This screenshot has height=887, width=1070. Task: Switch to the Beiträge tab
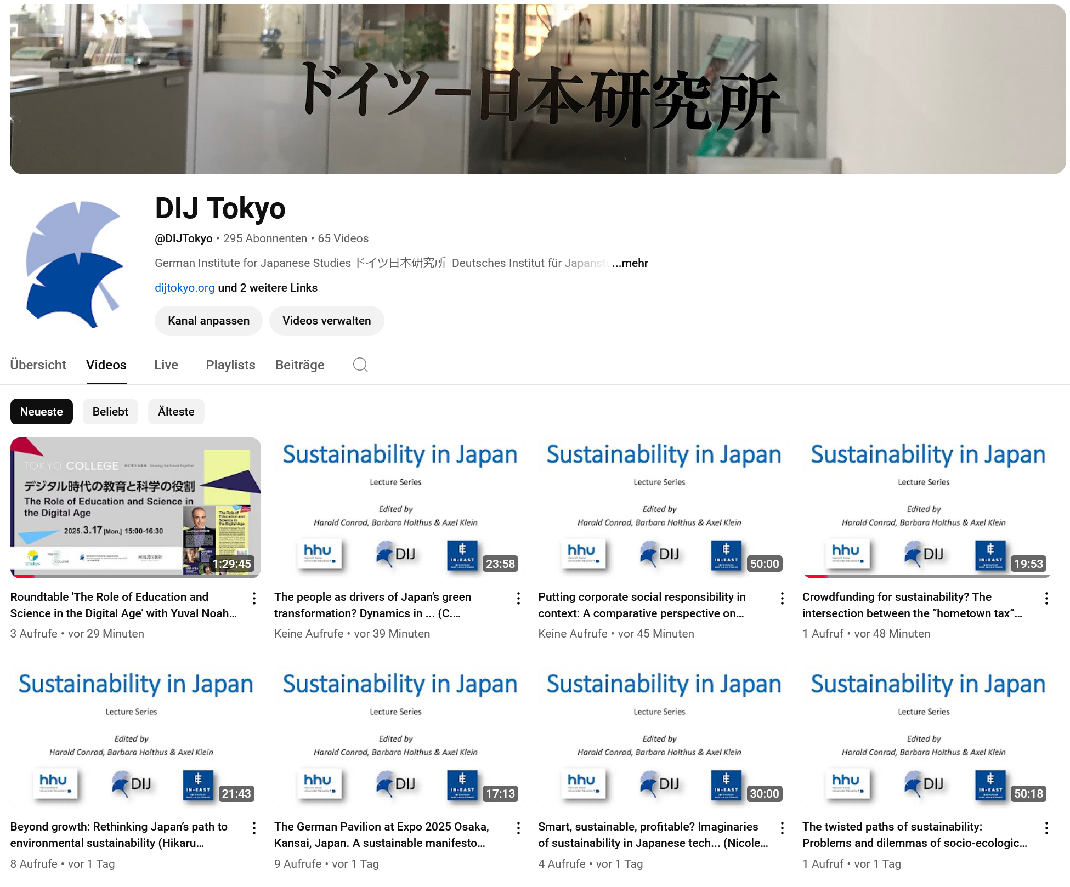point(300,365)
